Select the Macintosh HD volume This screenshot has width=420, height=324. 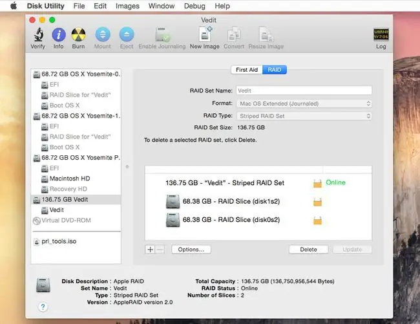pyautogui.click(x=76, y=178)
